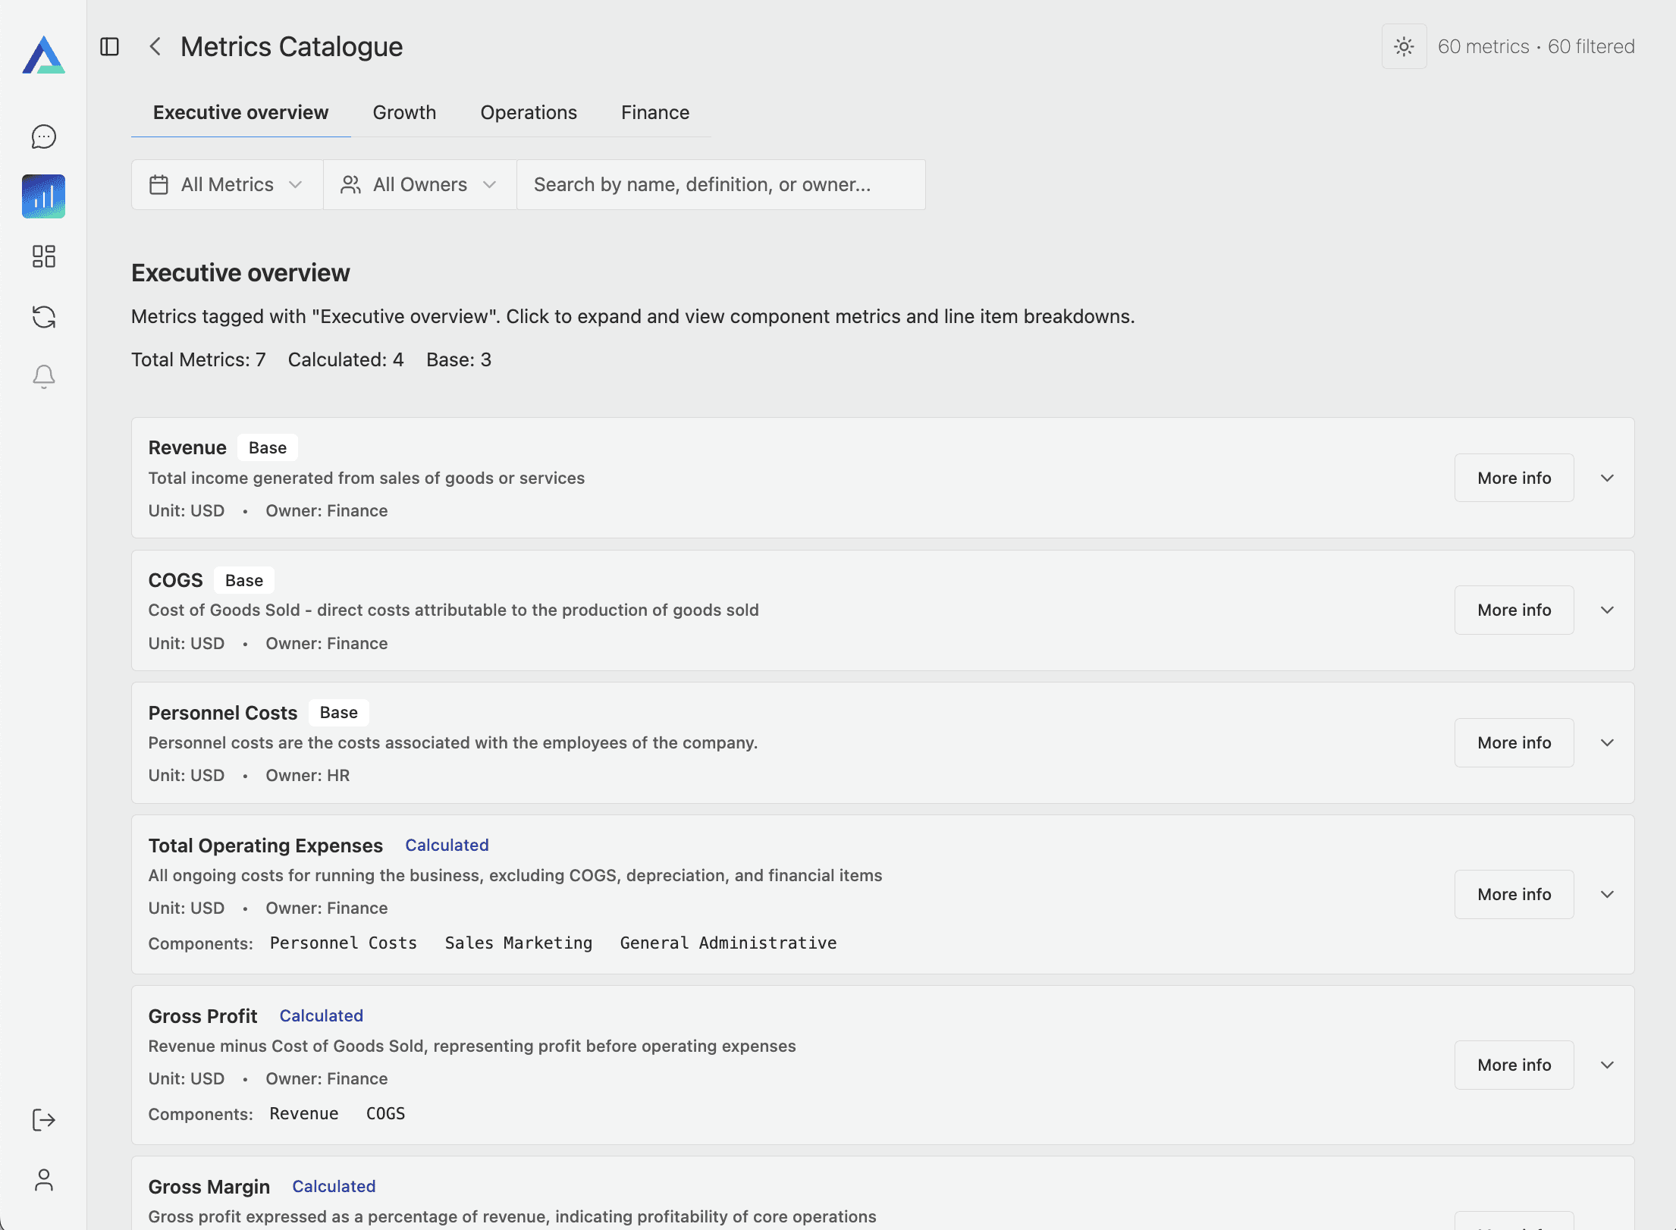Viewport: 1676px width, 1230px height.
Task: Focus the metric search input field
Action: click(720, 184)
